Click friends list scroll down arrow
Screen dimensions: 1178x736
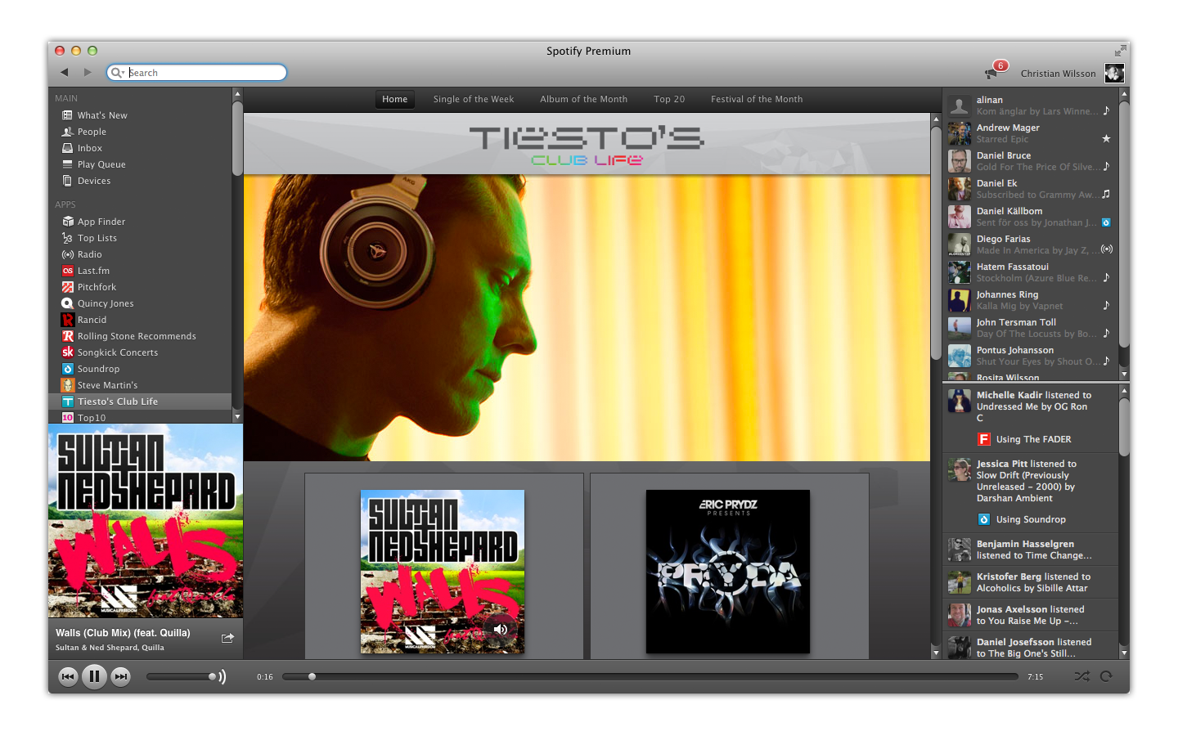(x=1124, y=375)
